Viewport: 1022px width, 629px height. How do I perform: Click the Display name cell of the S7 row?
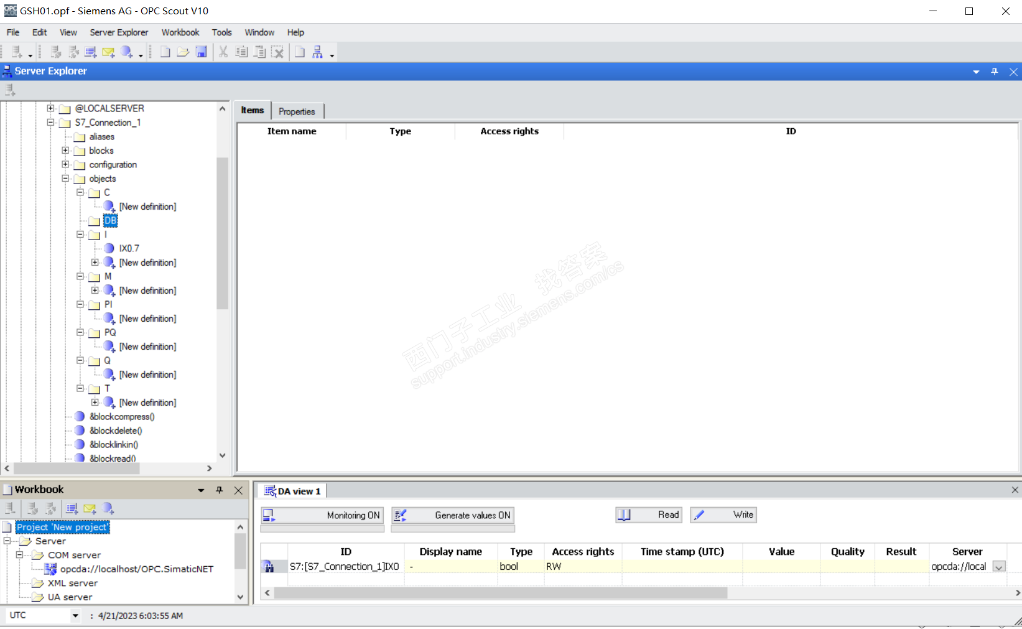click(451, 567)
